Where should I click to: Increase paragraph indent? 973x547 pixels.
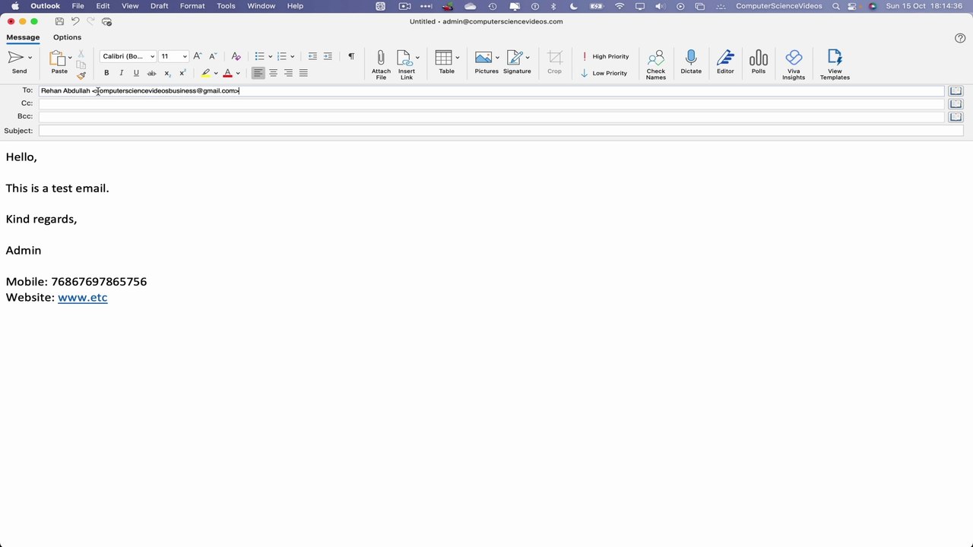328,56
